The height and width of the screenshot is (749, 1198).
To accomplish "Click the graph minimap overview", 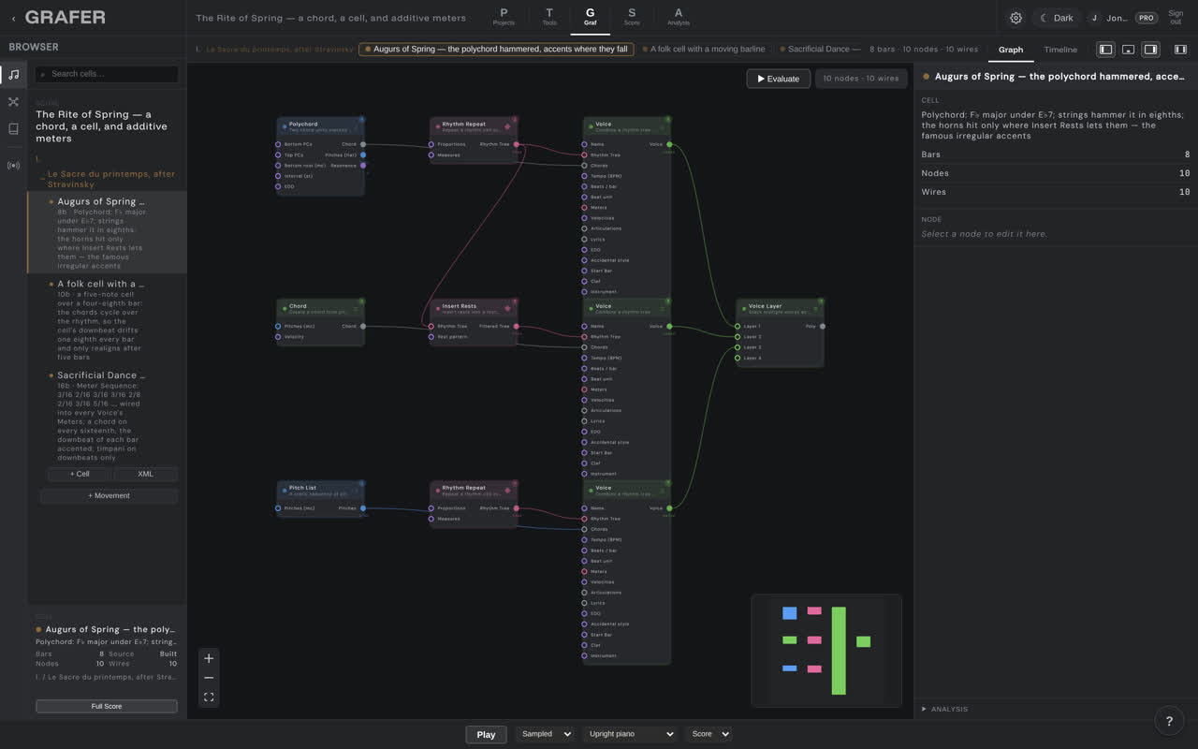I will click(x=826, y=650).
